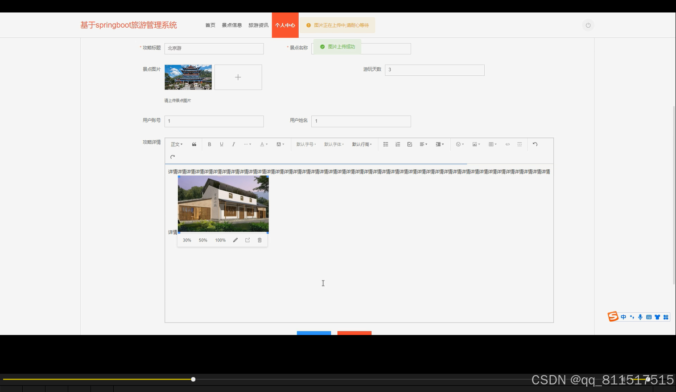Screen dimensions: 676x392
Task: Open the insert table menu
Action: (x=492, y=144)
